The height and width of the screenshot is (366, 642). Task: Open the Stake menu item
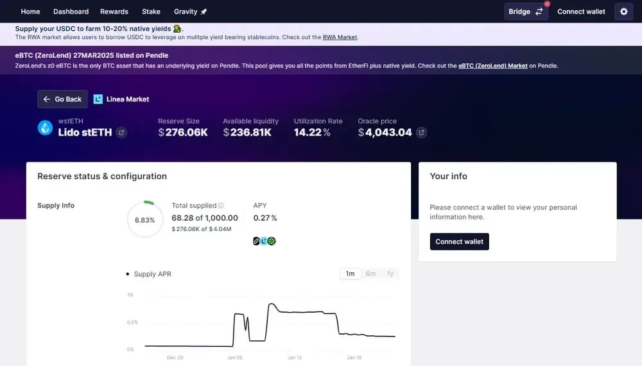(x=151, y=12)
